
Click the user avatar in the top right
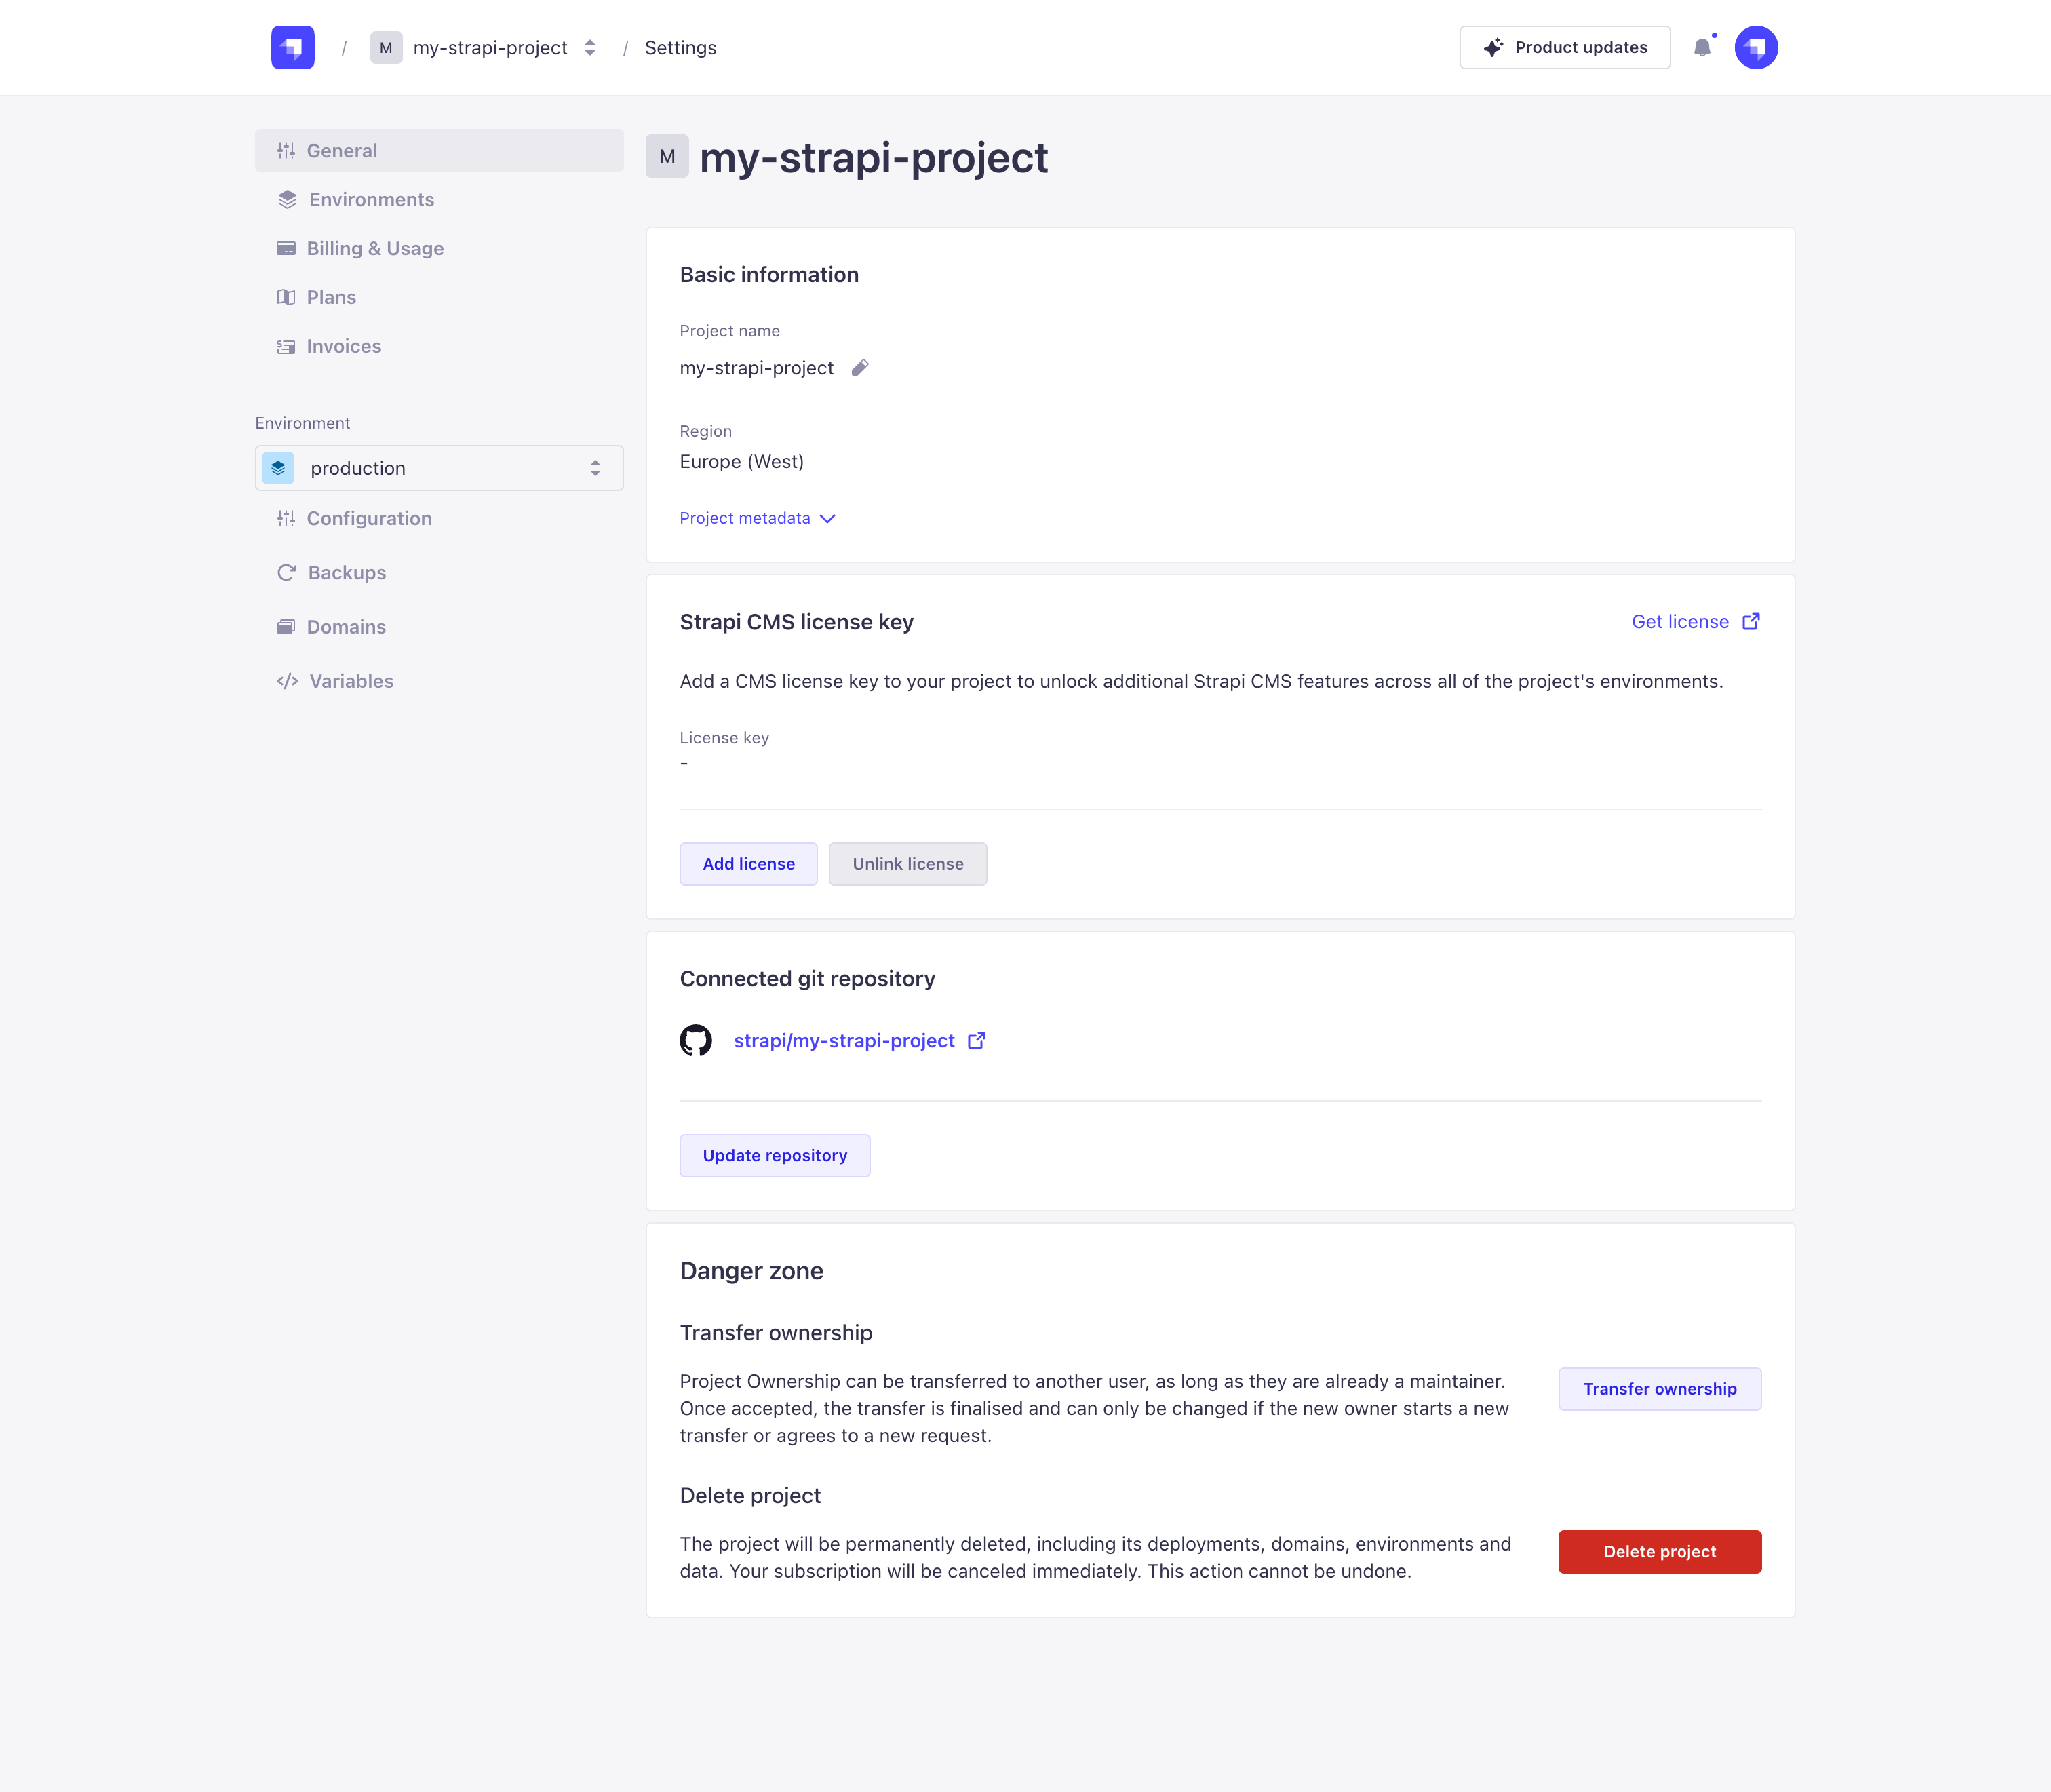point(1757,46)
